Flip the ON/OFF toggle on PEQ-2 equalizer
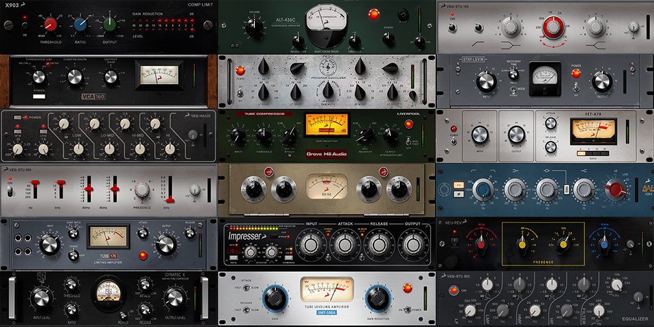The width and height of the screenshot is (654, 327). [240, 92]
